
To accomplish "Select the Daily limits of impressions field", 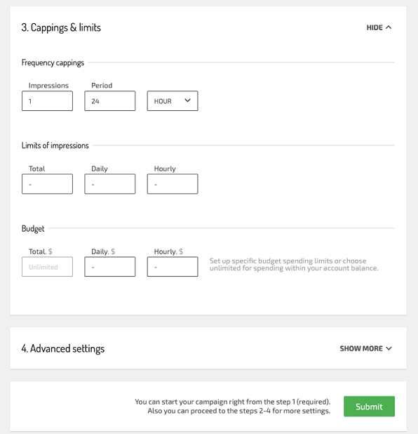I will [110, 184].
